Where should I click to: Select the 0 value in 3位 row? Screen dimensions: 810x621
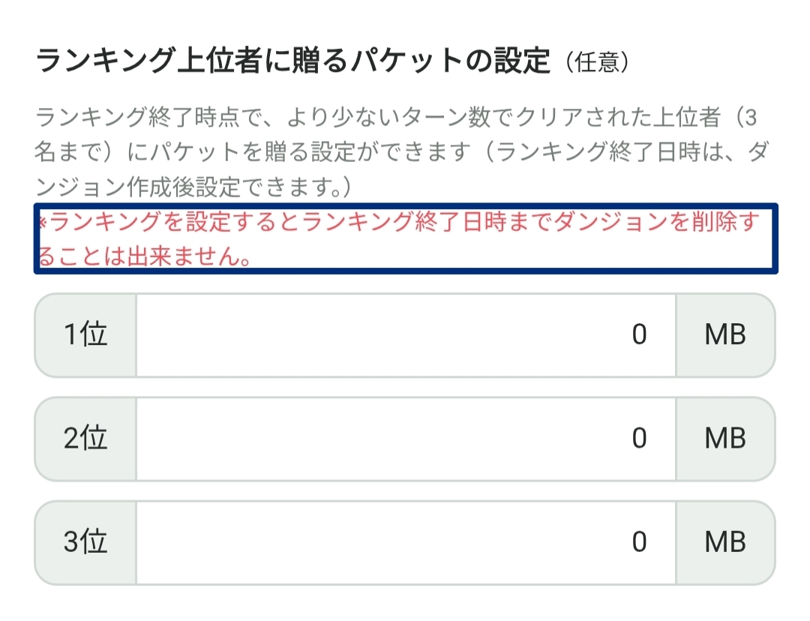click(x=639, y=541)
